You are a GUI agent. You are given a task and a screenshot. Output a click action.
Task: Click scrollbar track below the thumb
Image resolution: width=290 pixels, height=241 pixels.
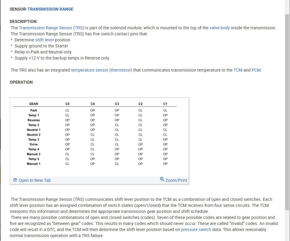point(287,225)
